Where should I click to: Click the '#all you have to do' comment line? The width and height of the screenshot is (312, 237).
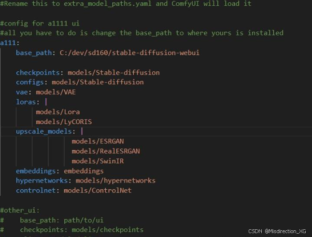(142, 33)
